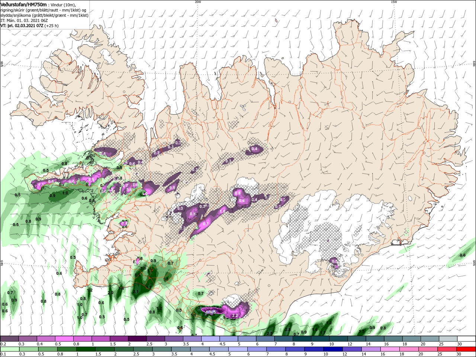This screenshot has width=476, height=357.
Task: Click upper-row swatch between 0.2 and 0.3
Action: click(x=9, y=339)
